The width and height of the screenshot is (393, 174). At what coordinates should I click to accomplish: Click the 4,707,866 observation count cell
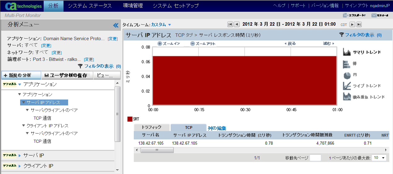(x=325, y=143)
